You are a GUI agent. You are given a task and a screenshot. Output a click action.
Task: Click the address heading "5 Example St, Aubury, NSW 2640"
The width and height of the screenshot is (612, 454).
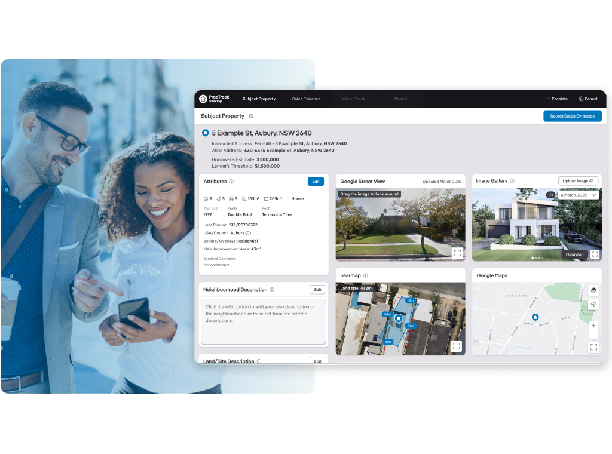(x=262, y=133)
